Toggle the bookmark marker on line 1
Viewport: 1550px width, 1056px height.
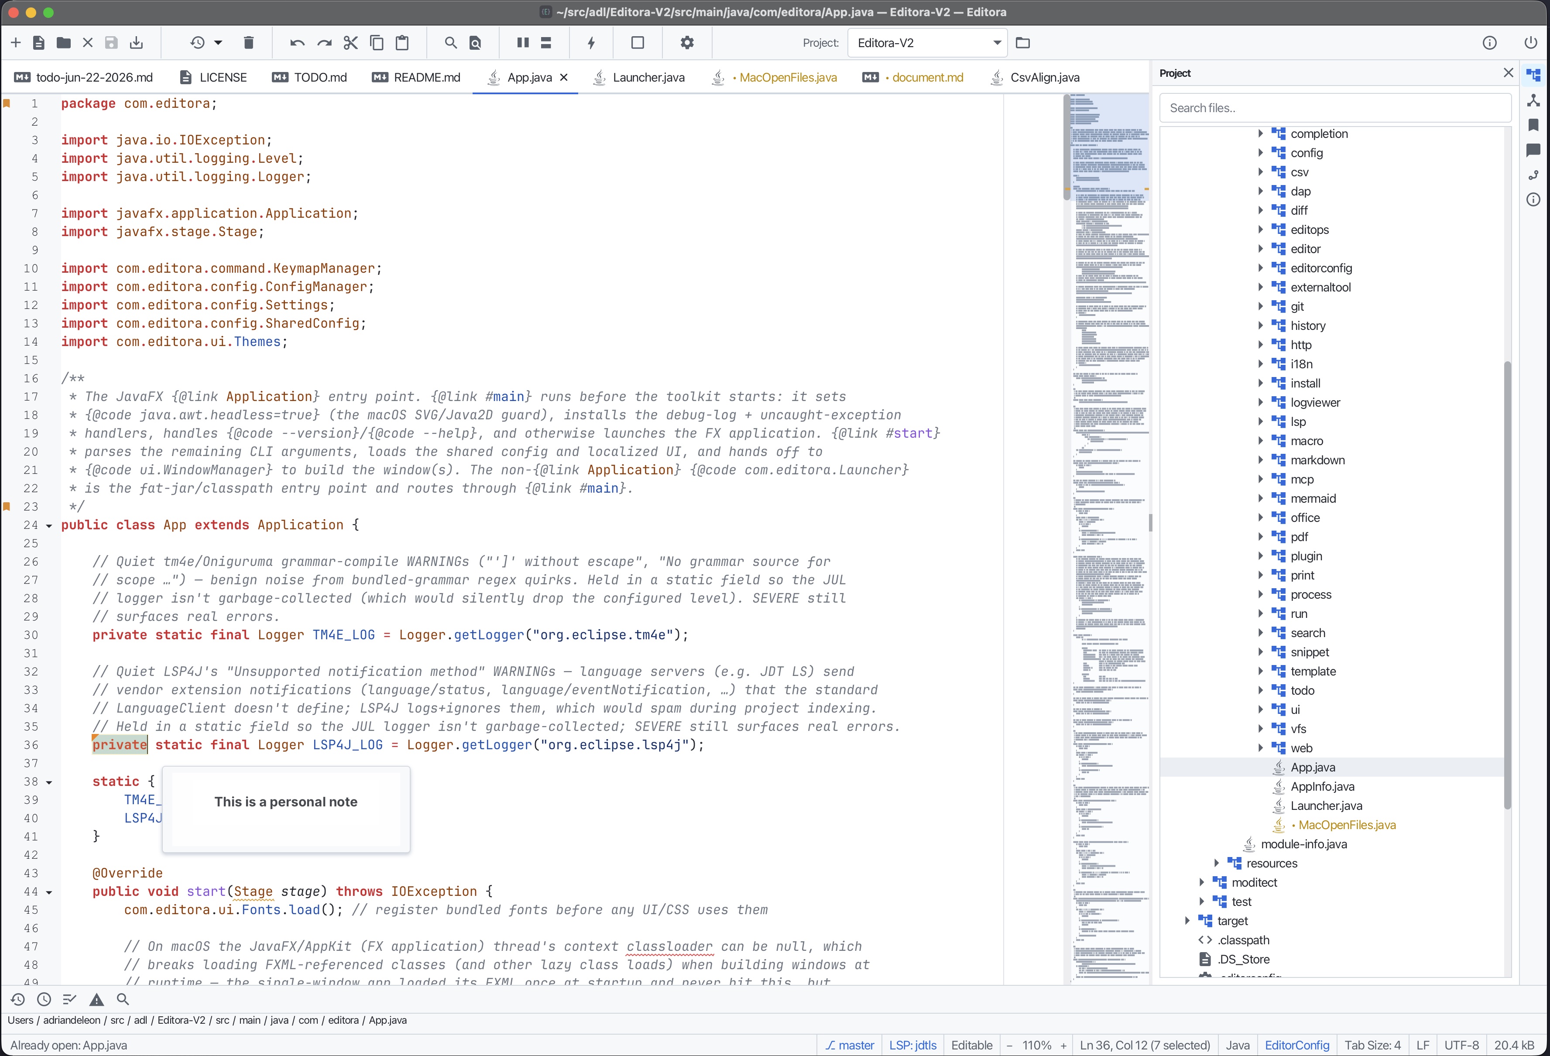[7, 103]
